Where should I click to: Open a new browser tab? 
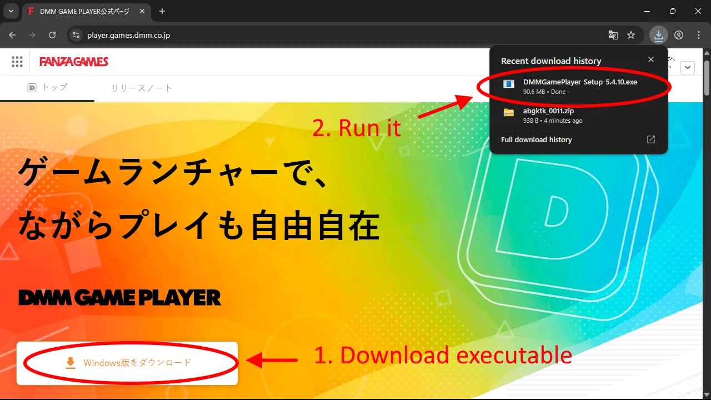click(162, 11)
